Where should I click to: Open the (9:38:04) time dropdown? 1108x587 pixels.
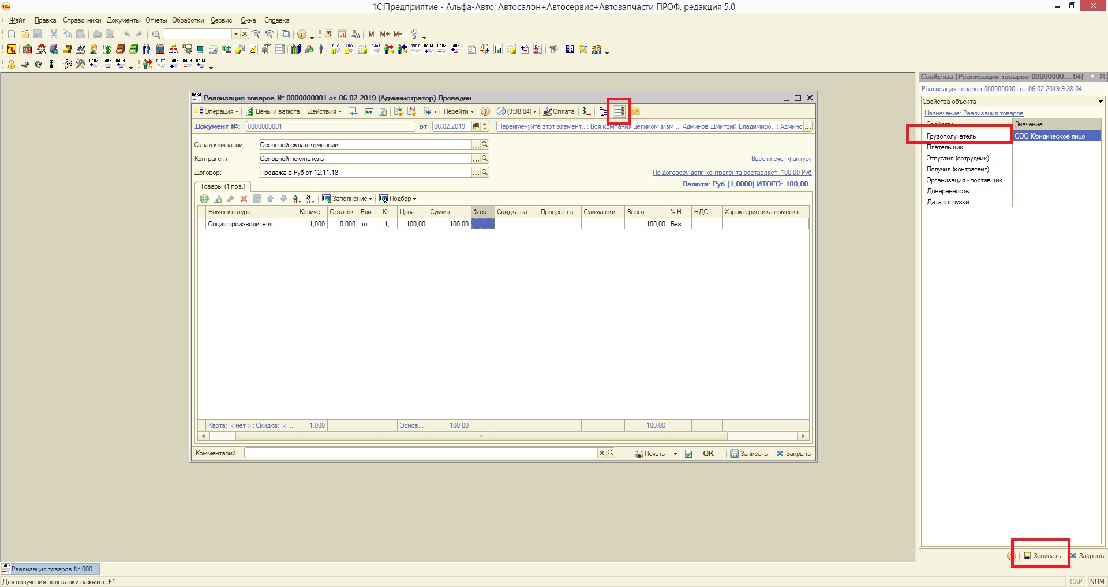(x=516, y=111)
